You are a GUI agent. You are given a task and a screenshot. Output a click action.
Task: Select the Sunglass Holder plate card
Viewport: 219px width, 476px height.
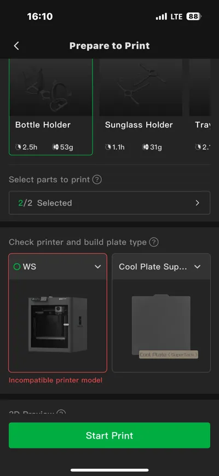pyautogui.click(x=141, y=107)
